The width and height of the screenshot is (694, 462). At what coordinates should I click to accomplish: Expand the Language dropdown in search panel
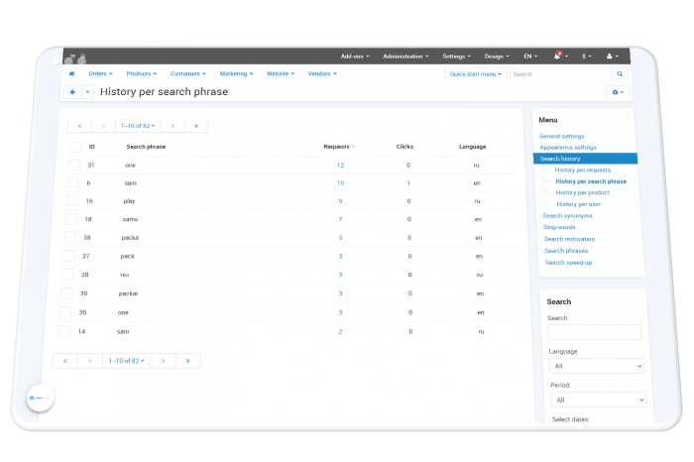click(x=597, y=366)
